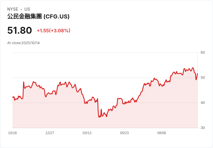The image size is (213, 148).
Task: Click the 51.80 current price
Action: click(20, 31)
